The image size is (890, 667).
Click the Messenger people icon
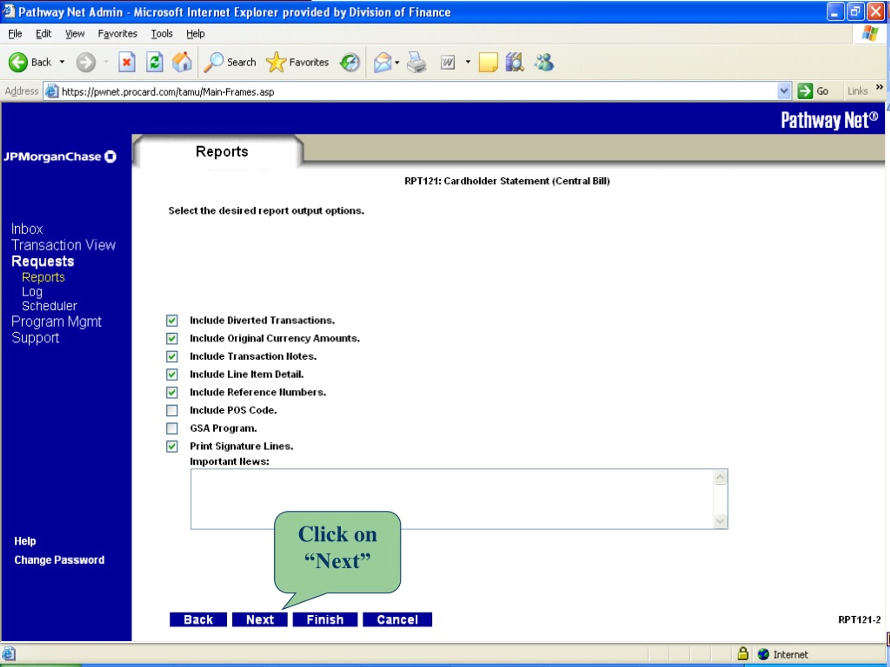(544, 62)
